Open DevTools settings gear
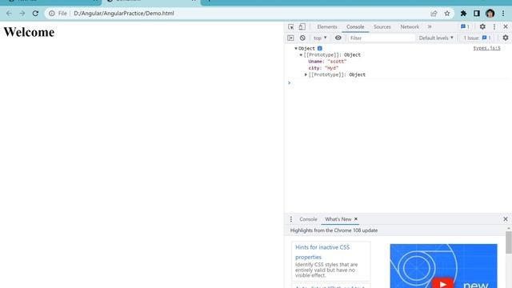Viewport: 512px width, 288px height. click(482, 26)
